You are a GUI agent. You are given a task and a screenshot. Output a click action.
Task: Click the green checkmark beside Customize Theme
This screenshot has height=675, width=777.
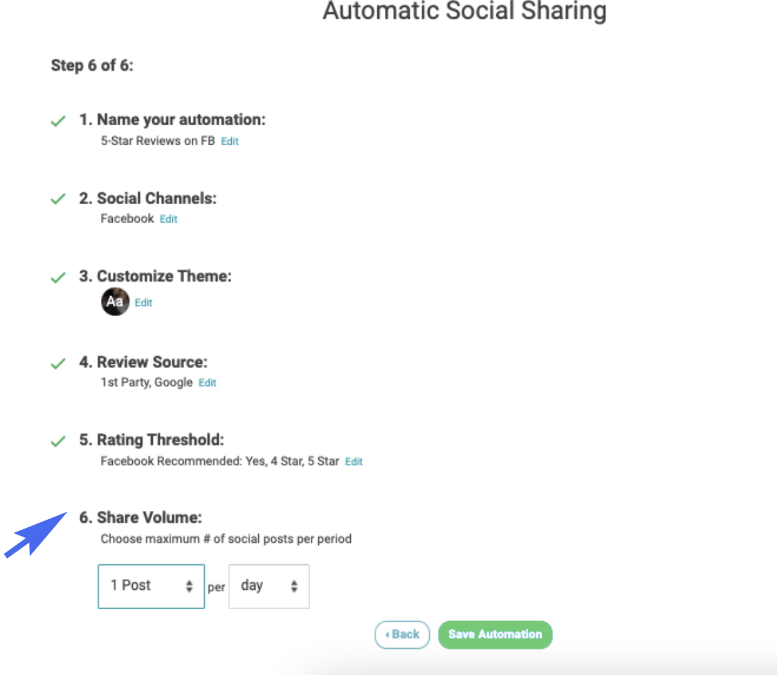click(58, 277)
